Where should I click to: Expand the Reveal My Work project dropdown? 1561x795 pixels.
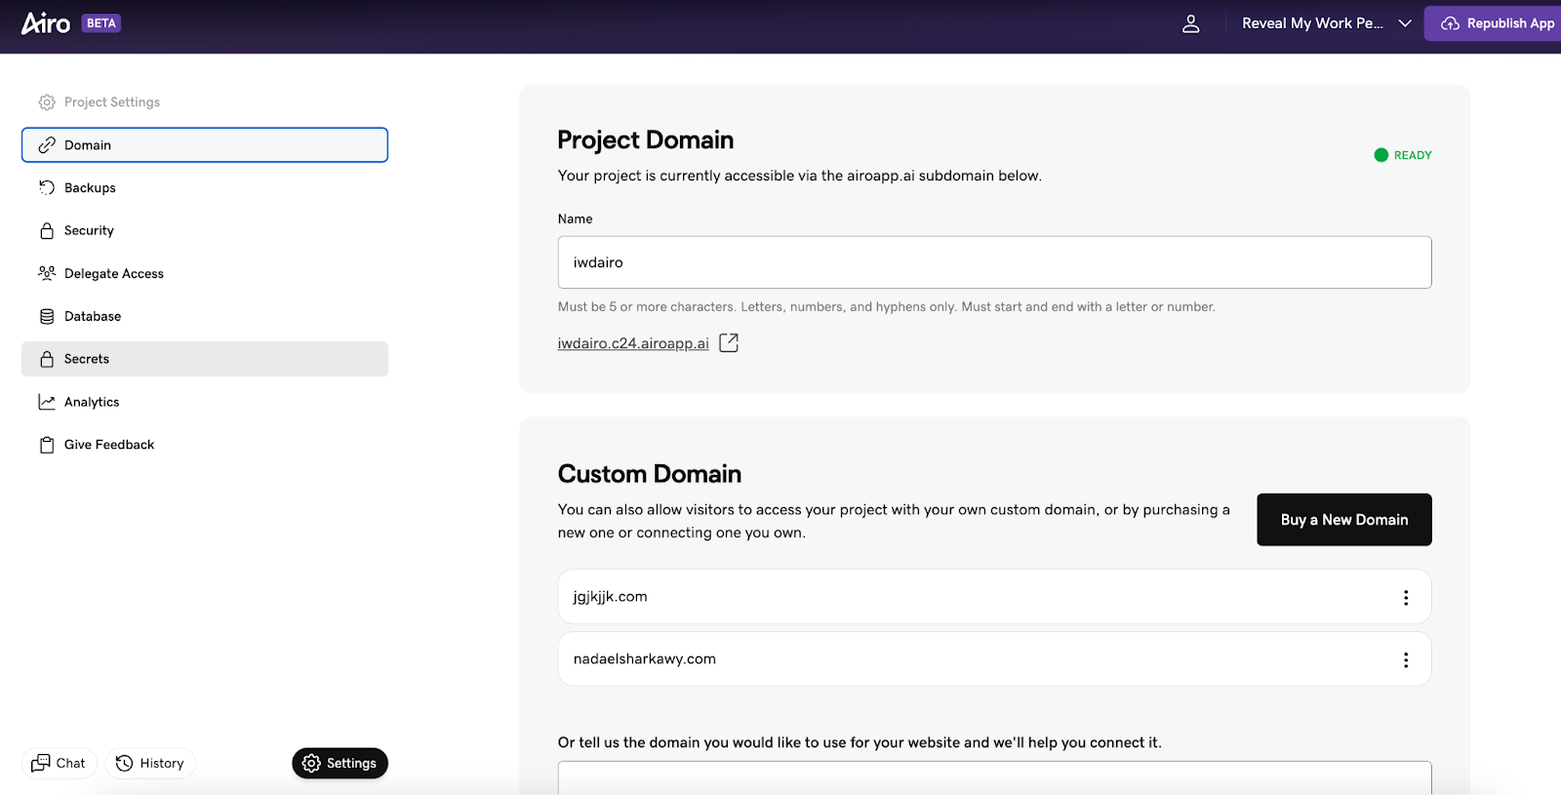click(x=1326, y=23)
